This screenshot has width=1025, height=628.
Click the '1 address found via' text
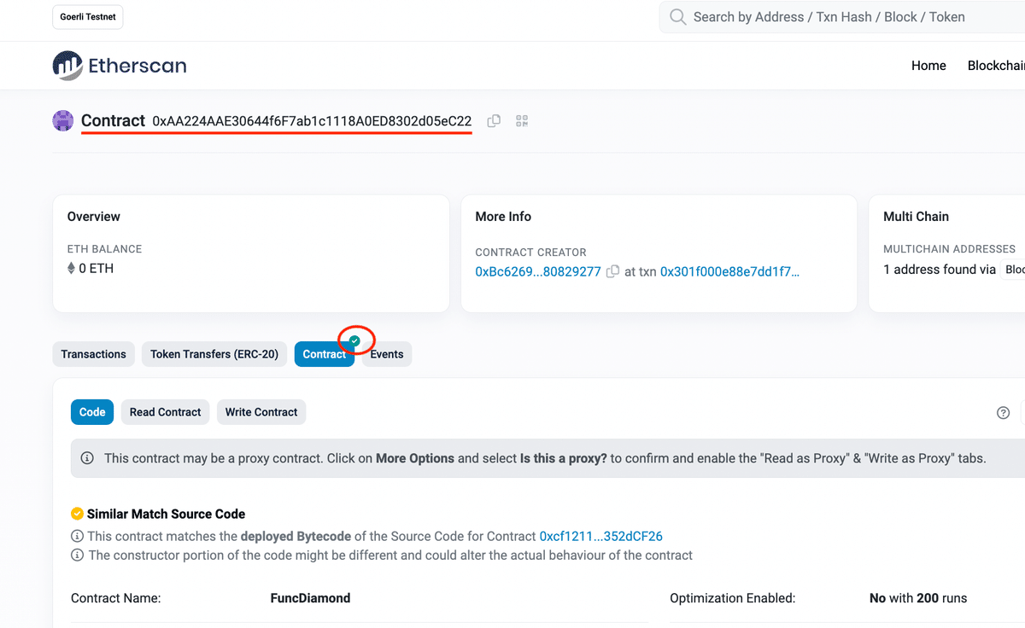pos(940,270)
